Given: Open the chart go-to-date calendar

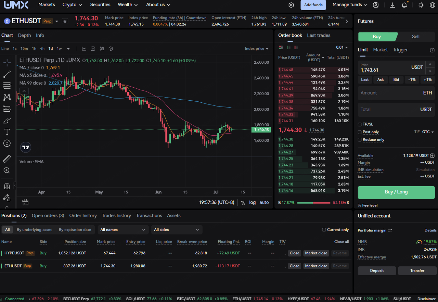Looking at the screenshot, I should pos(25,202).
